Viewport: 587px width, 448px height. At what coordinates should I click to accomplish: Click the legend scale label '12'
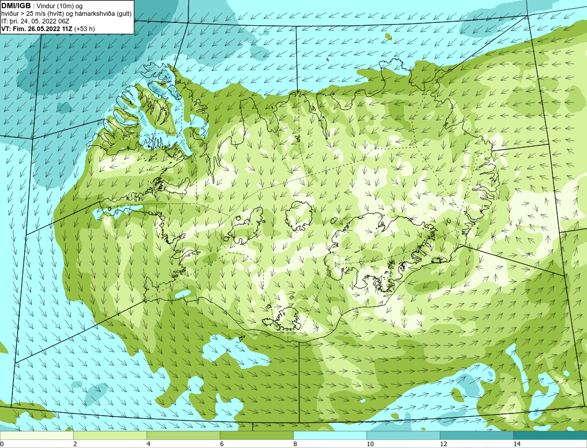pos(443,444)
